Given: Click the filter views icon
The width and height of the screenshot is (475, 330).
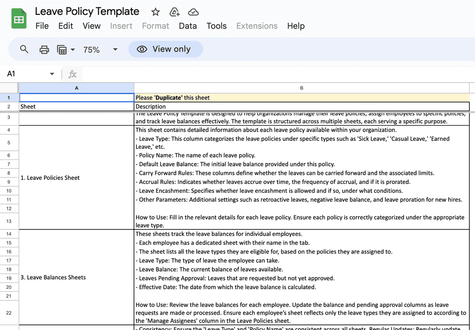Looking at the screenshot, I should (62, 49).
